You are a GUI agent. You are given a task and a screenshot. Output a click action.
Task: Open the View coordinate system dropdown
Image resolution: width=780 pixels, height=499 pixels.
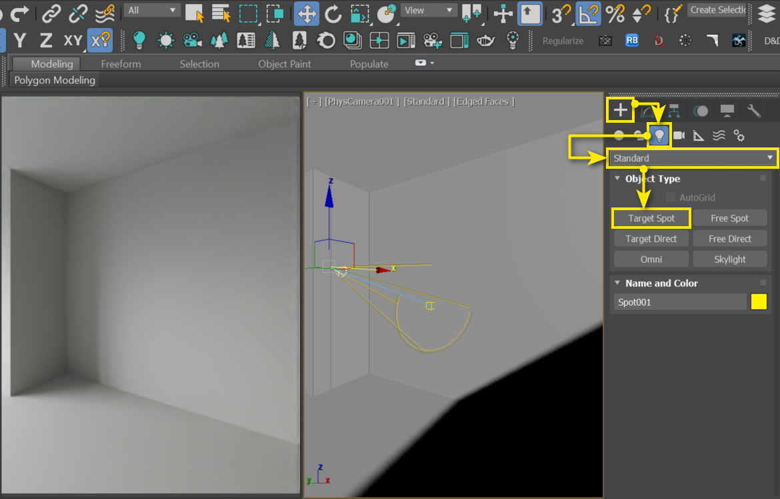click(x=428, y=10)
